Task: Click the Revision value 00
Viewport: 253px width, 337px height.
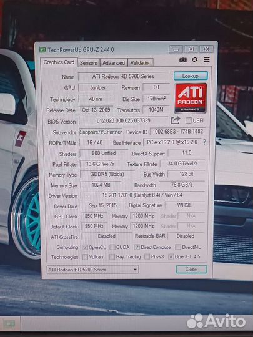Action: (x=156, y=87)
